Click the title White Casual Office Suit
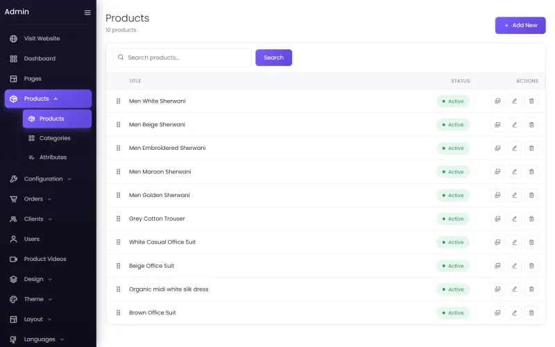The image size is (555, 347). point(162,242)
